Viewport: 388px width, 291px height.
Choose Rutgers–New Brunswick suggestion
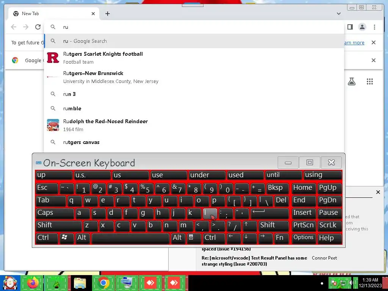[194, 77]
